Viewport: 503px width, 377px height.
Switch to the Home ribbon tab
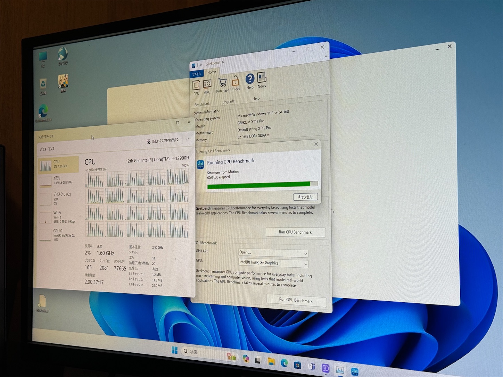(x=212, y=72)
